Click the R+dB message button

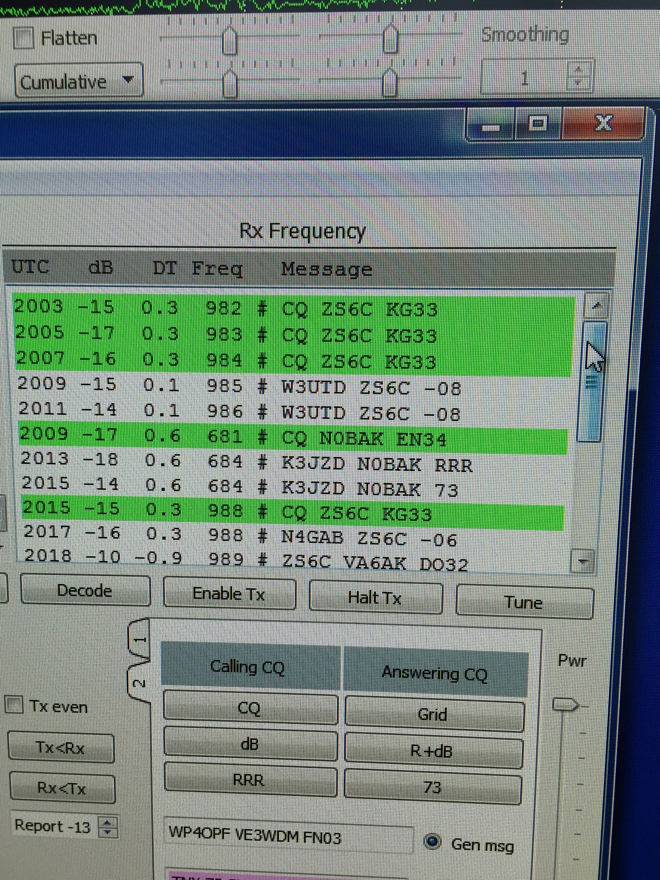point(433,751)
